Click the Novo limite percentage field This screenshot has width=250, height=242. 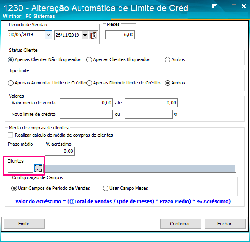coord(149,114)
